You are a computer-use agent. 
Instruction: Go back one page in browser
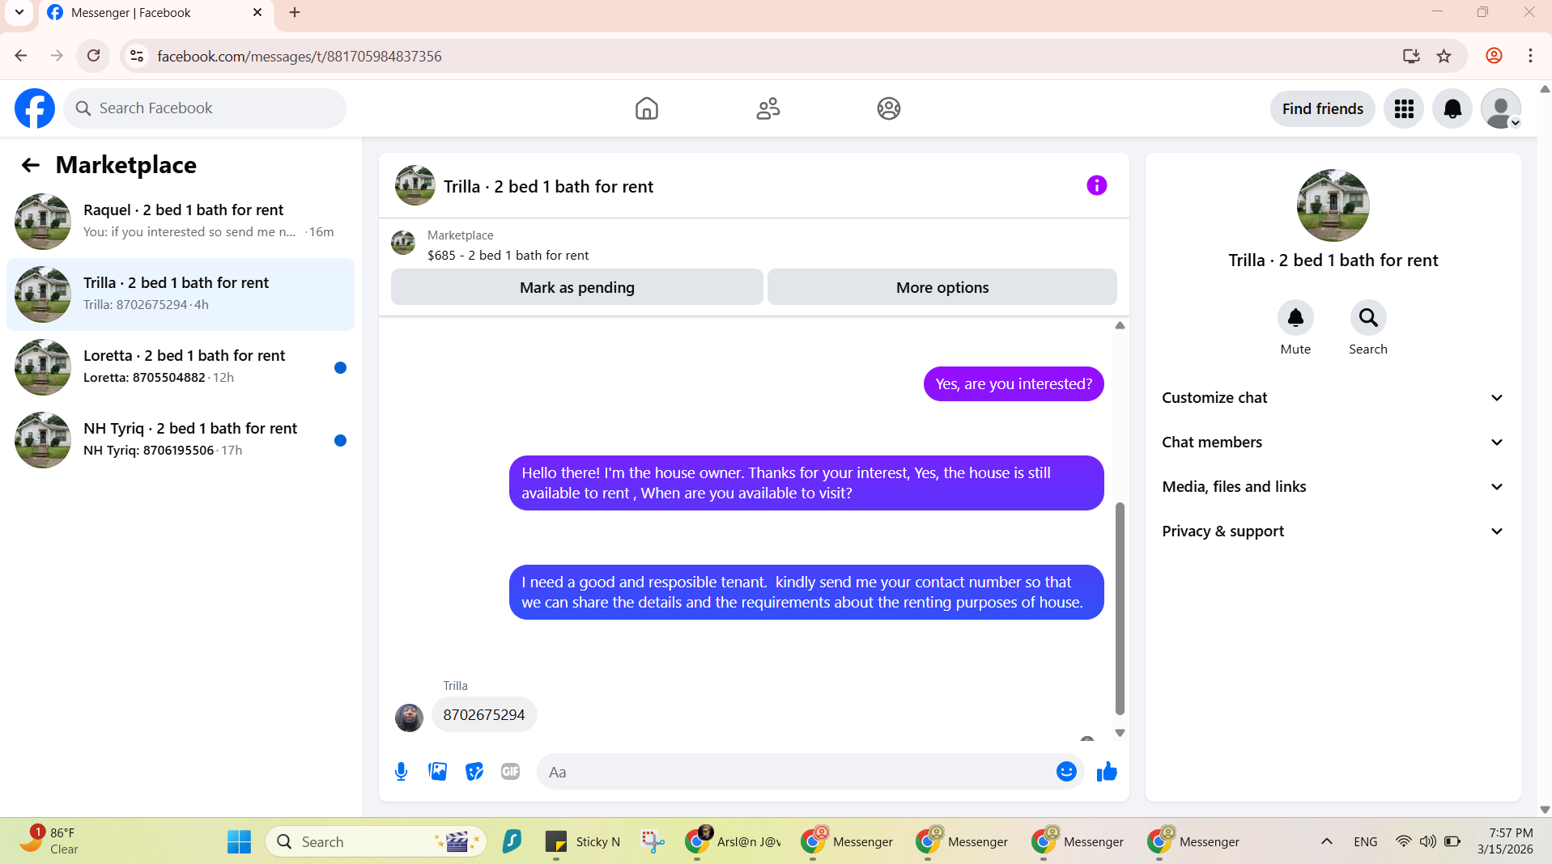click(21, 56)
